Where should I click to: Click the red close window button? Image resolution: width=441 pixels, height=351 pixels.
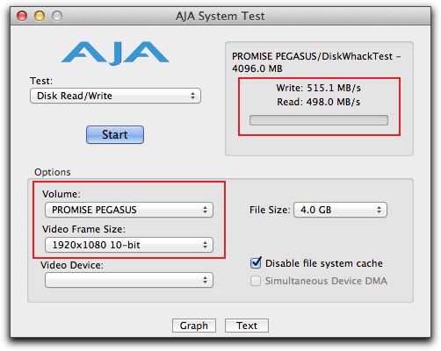click(x=22, y=16)
